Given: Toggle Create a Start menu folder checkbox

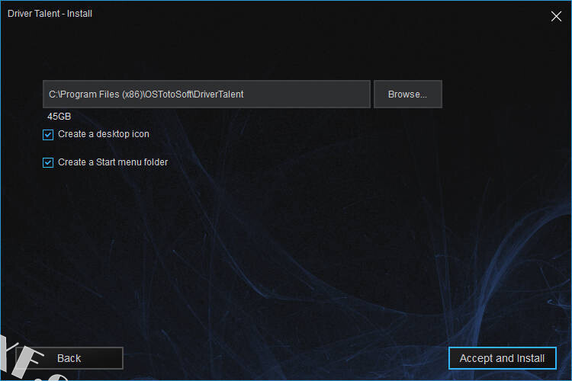Looking at the screenshot, I should pyautogui.click(x=48, y=162).
